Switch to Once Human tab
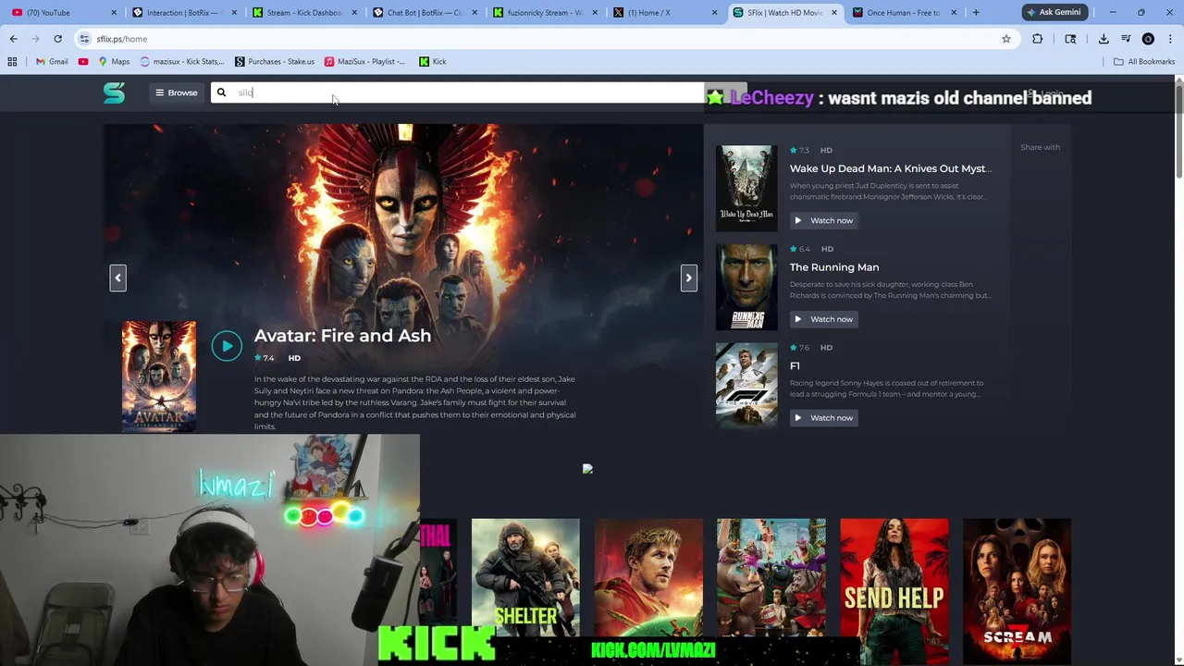1184x666 pixels. click(903, 13)
